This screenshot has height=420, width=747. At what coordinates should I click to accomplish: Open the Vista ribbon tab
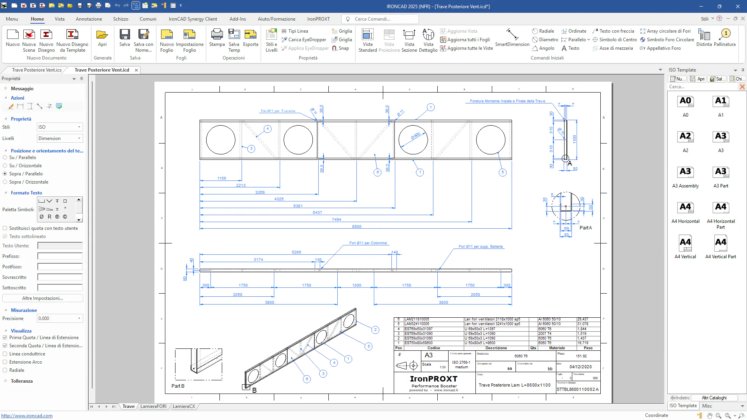(60, 19)
